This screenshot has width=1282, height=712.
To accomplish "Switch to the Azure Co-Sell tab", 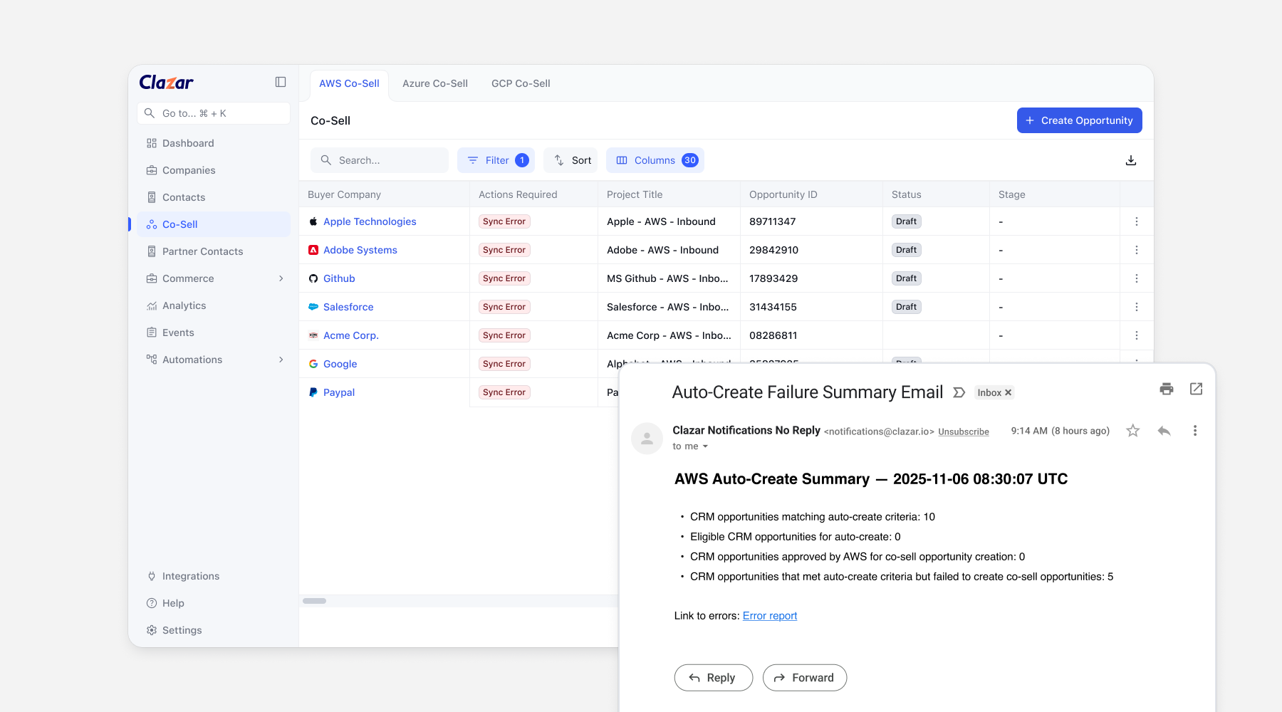I will (x=435, y=84).
